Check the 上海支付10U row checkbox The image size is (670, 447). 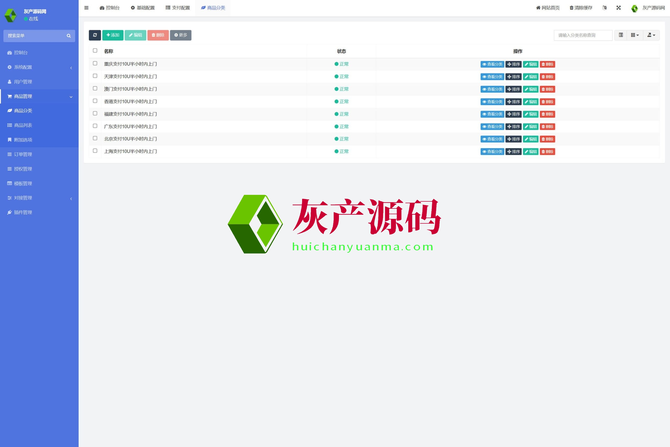click(x=95, y=151)
